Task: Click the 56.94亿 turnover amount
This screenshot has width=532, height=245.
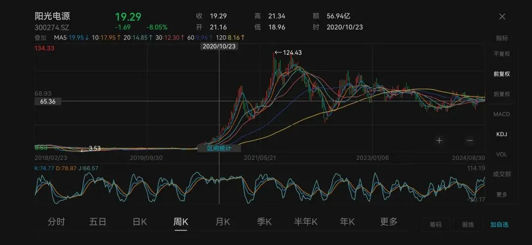Action: pyautogui.click(x=338, y=16)
